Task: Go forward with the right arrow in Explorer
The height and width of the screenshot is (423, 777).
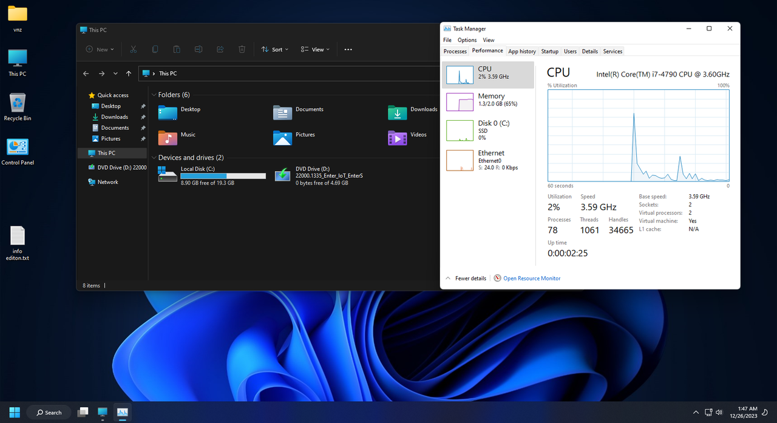Action: (101, 73)
